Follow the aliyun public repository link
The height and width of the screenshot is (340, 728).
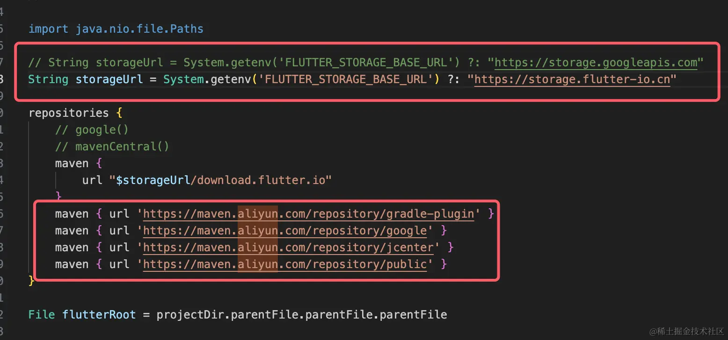pos(285,264)
